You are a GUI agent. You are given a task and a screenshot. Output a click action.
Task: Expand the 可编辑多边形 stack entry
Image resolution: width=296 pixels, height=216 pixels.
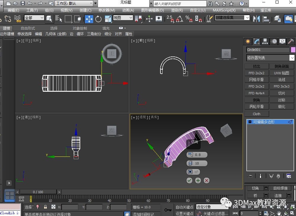[x=250, y=122]
